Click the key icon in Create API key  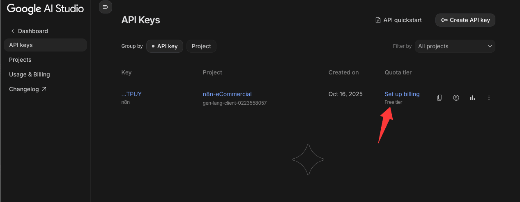point(444,20)
